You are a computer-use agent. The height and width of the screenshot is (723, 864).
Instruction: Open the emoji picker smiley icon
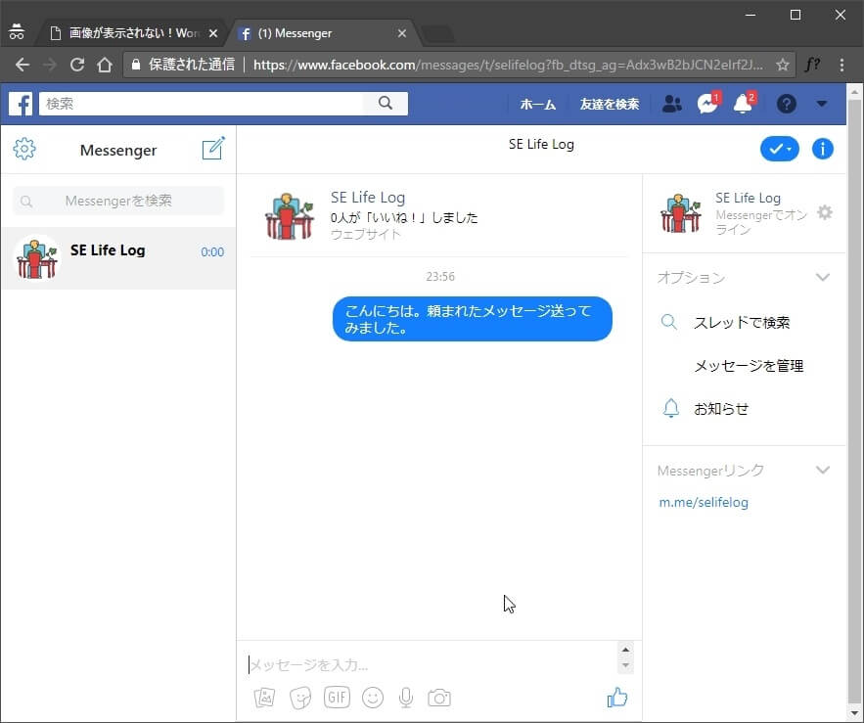tap(372, 698)
